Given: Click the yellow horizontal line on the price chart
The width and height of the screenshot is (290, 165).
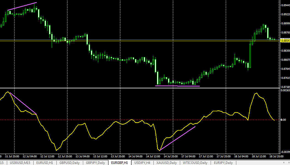Looking at the screenshot, I should pyautogui.click(x=140, y=40).
